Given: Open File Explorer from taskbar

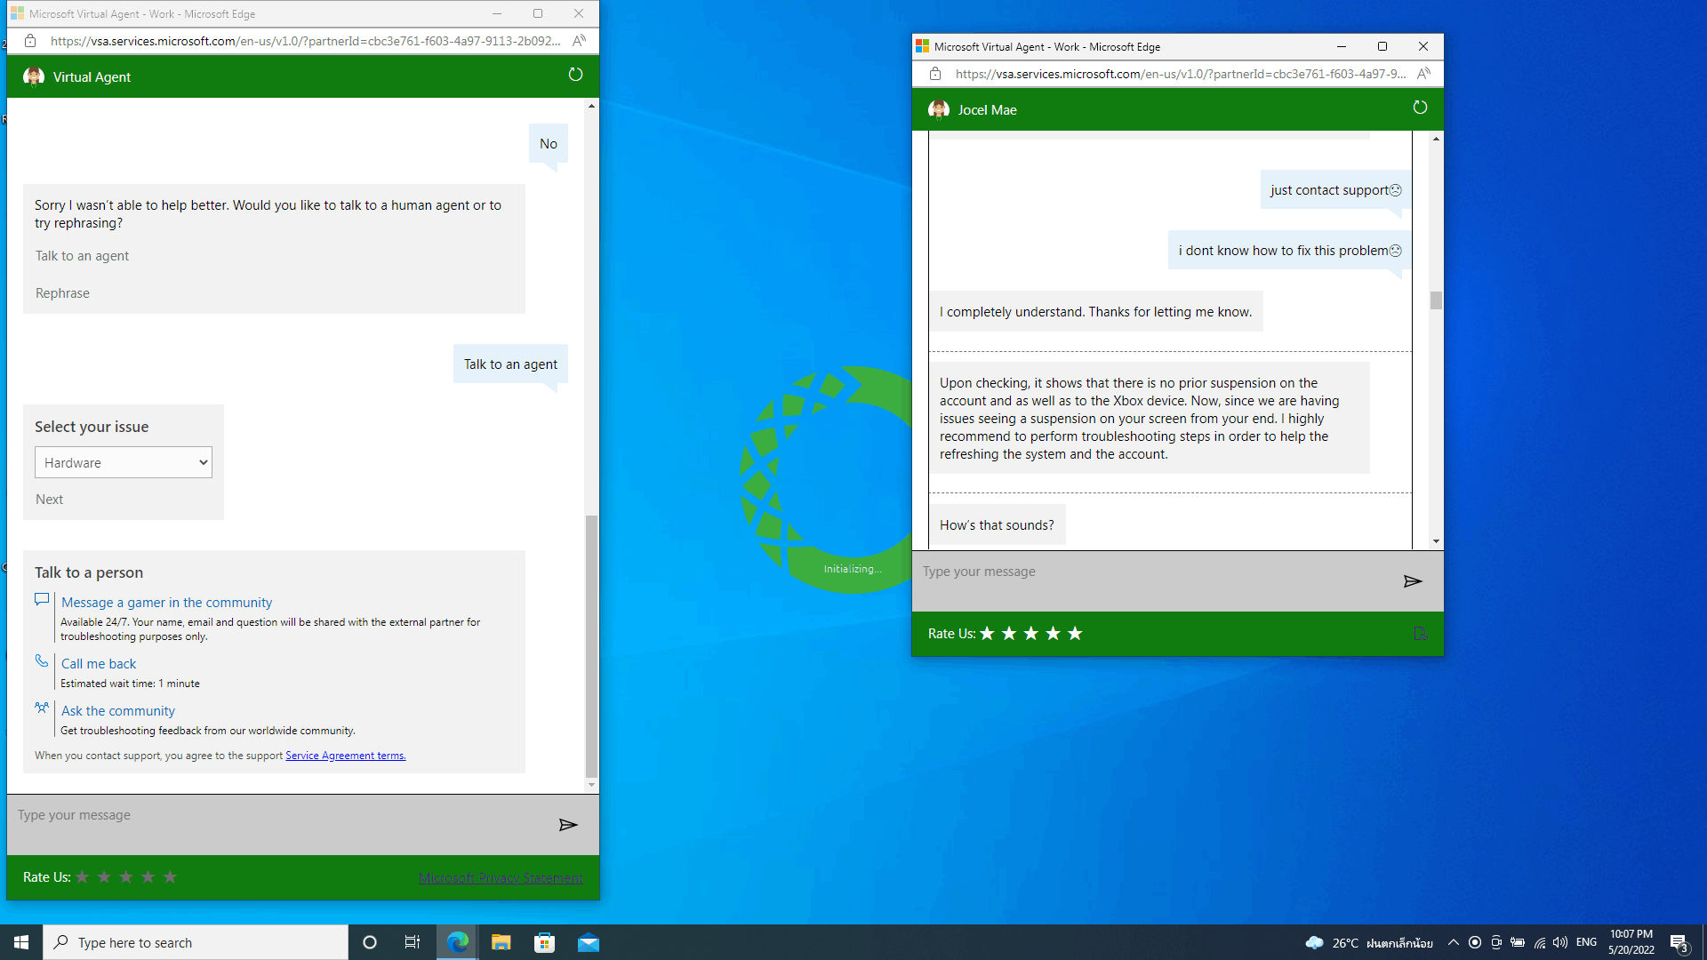Looking at the screenshot, I should (501, 942).
